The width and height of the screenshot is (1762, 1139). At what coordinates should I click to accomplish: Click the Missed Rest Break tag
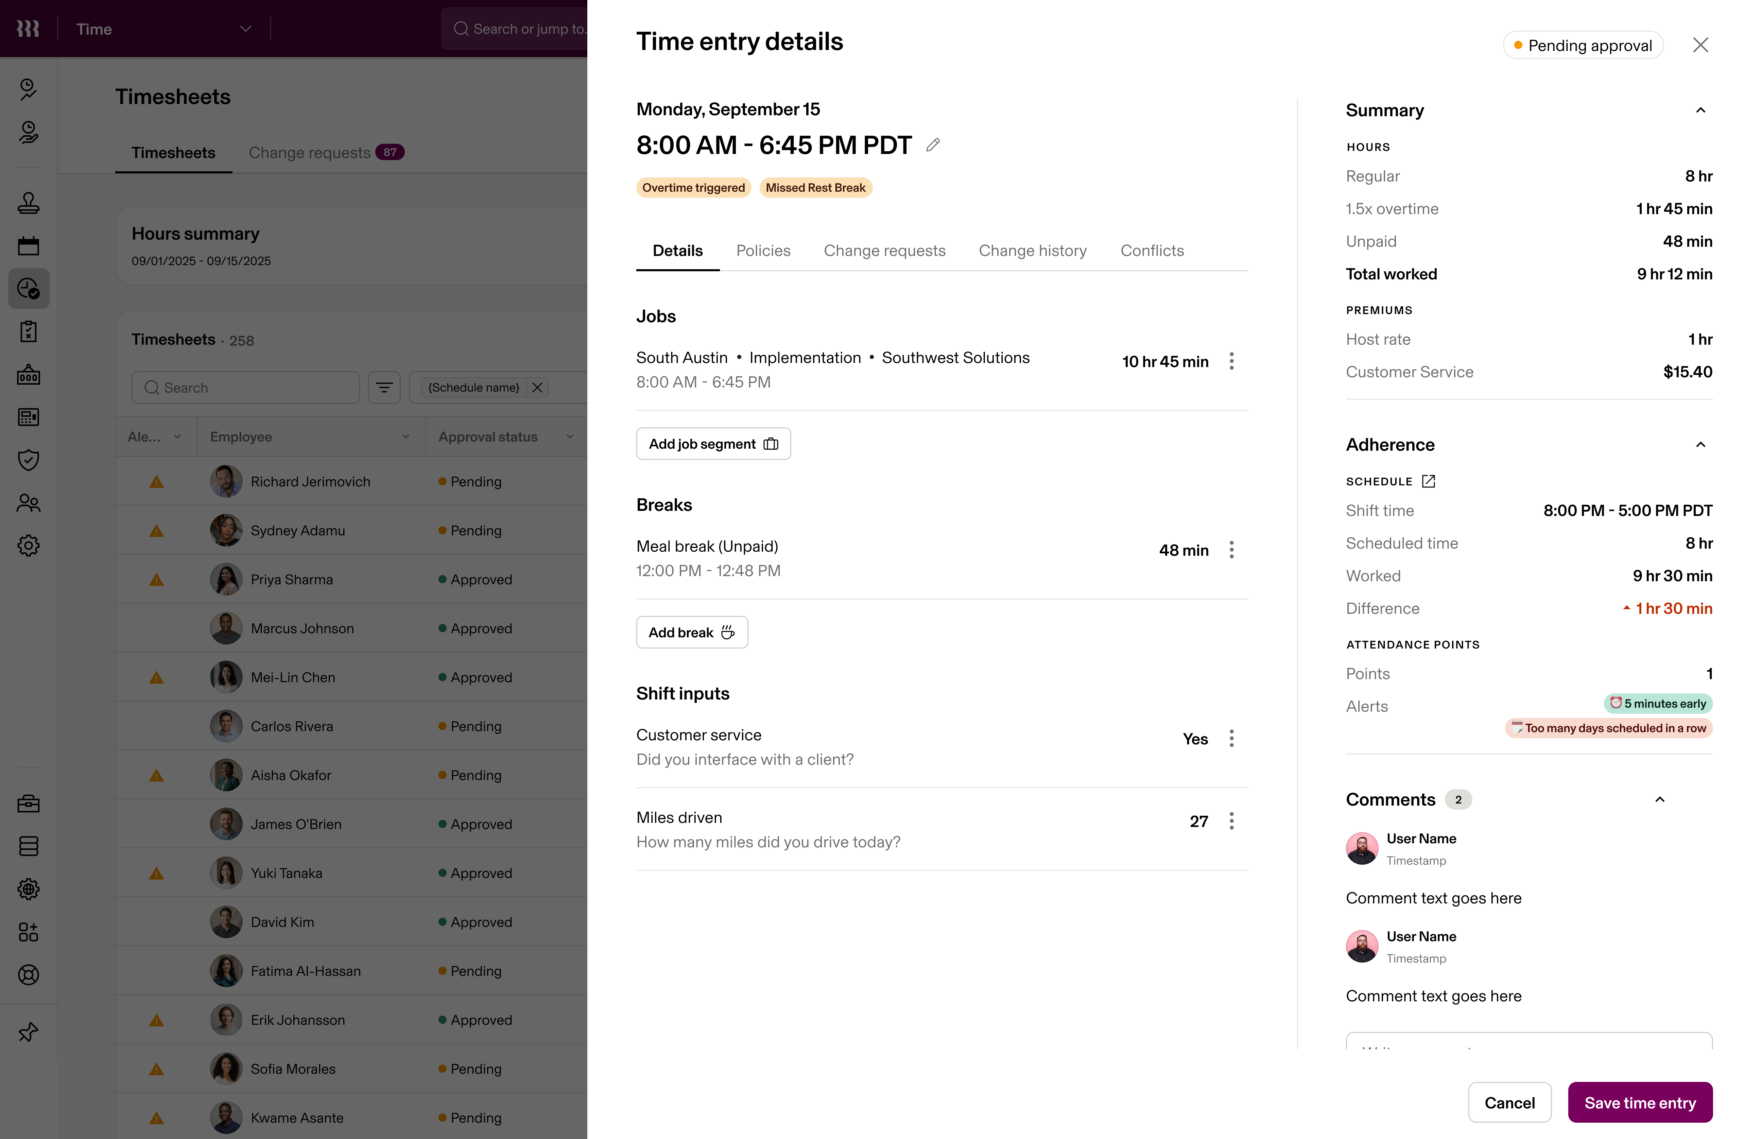(815, 188)
